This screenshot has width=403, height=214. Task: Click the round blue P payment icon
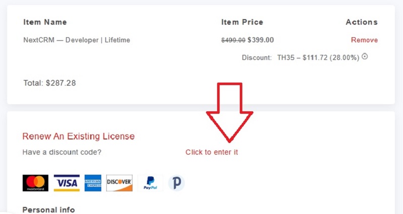(x=176, y=183)
